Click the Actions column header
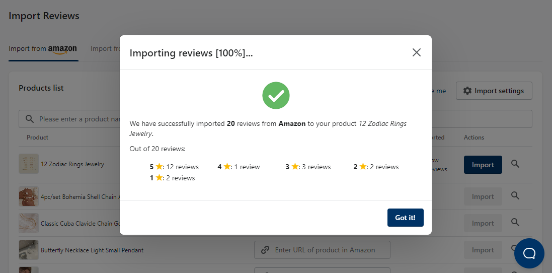552x273 pixels. point(474,138)
